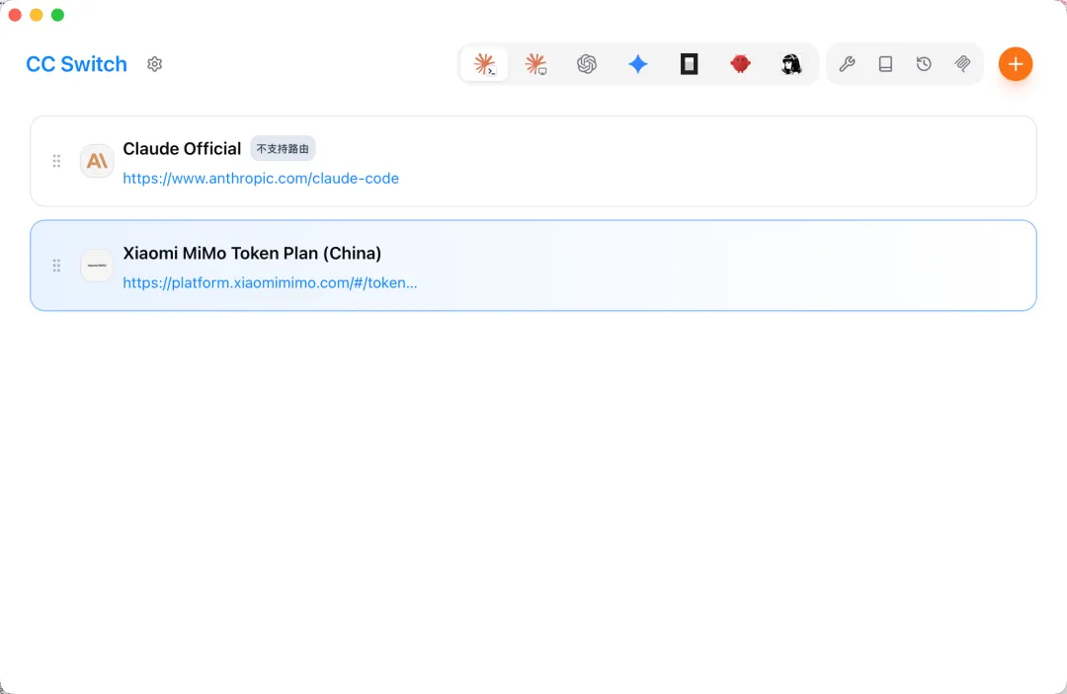Click the CC Switch app title
Screen dimensions: 1067x694
click(x=76, y=64)
